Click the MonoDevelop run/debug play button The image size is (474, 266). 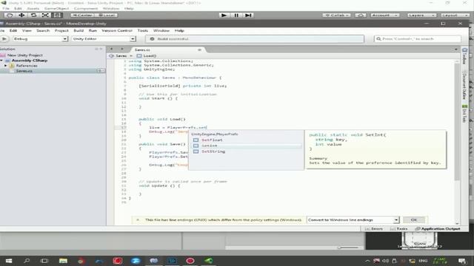pos(4,39)
